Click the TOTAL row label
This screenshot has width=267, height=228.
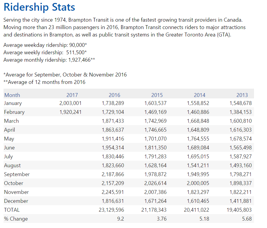point(12,210)
